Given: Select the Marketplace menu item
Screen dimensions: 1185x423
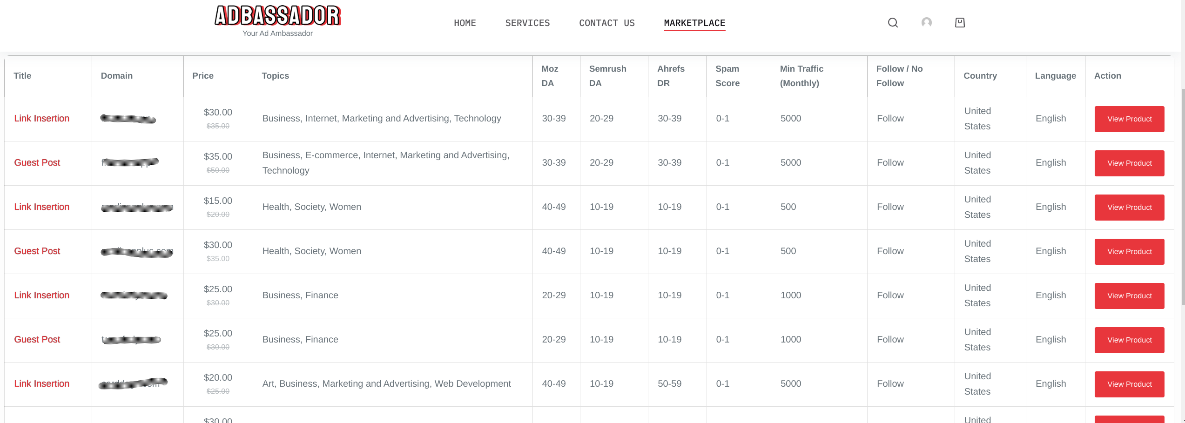Looking at the screenshot, I should click(694, 23).
